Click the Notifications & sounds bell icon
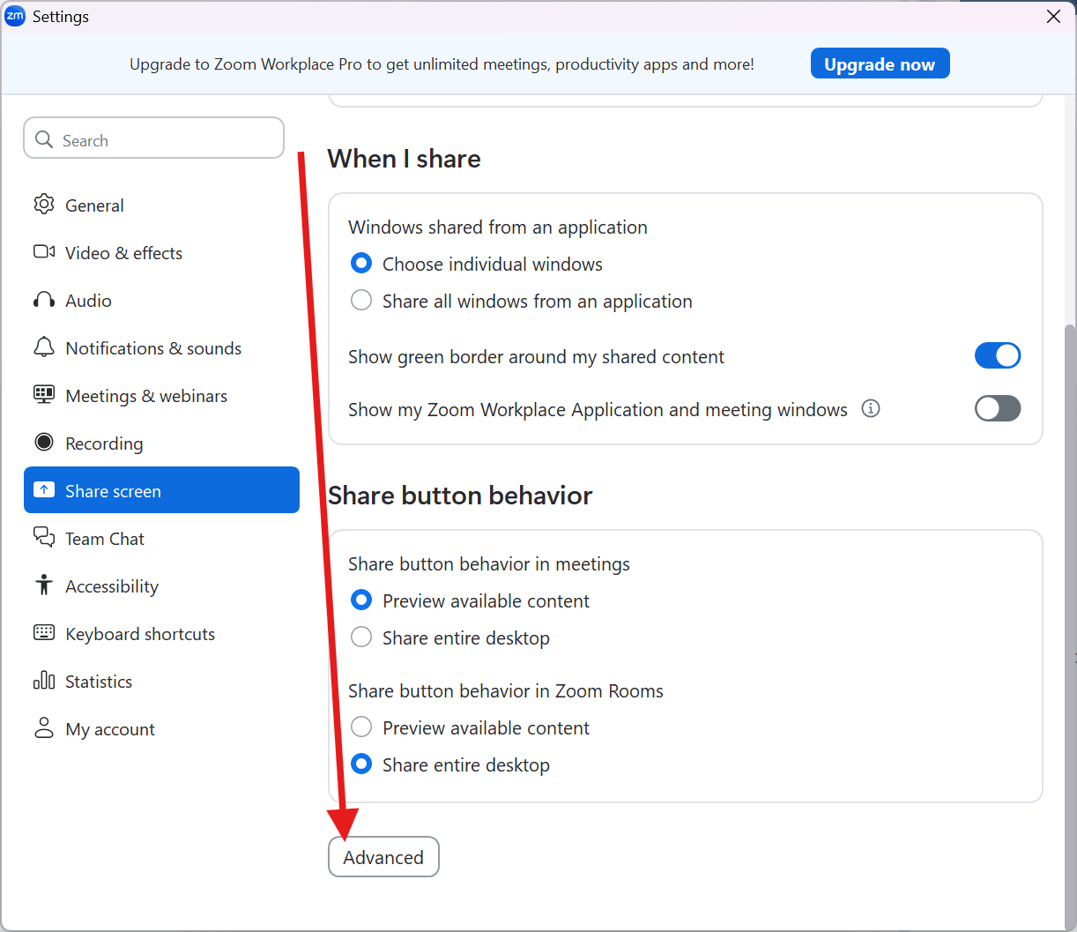The image size is (1077, 932). point(44,347)
